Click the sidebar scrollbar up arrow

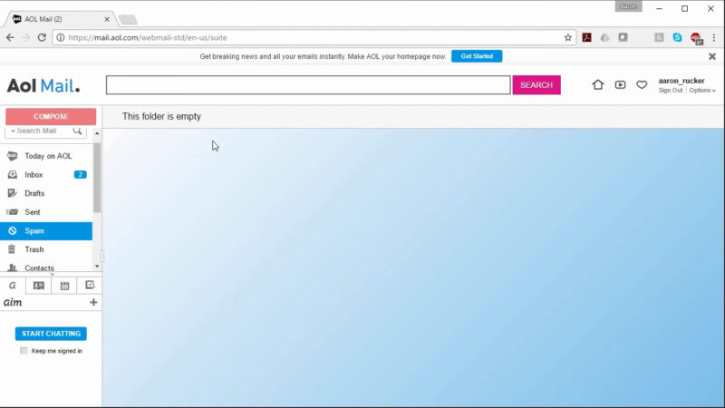[x=97, y=133]
